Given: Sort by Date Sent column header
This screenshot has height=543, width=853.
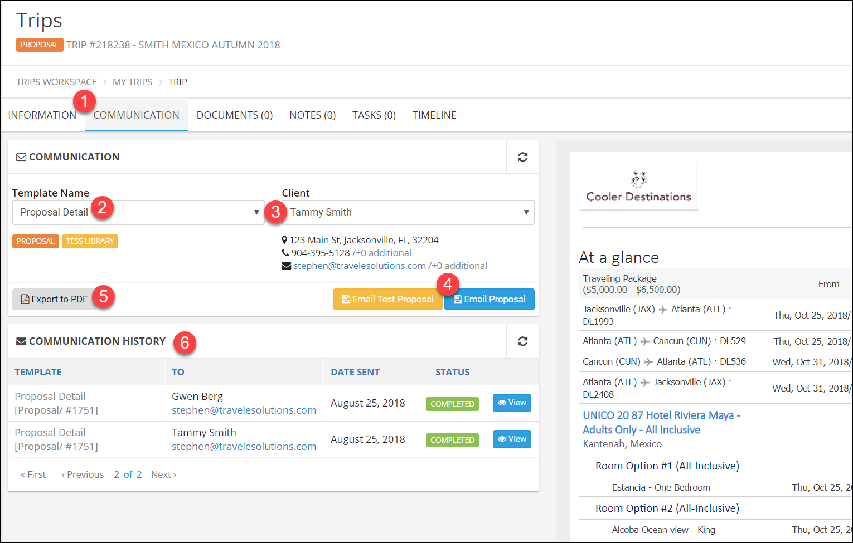Looking at the screenshot, I should (x=355, y=372).
